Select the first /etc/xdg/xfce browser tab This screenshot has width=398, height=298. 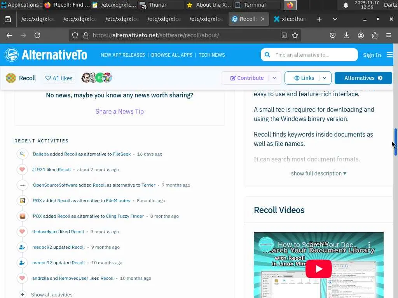pyautogui.click(x=37, y=19)
